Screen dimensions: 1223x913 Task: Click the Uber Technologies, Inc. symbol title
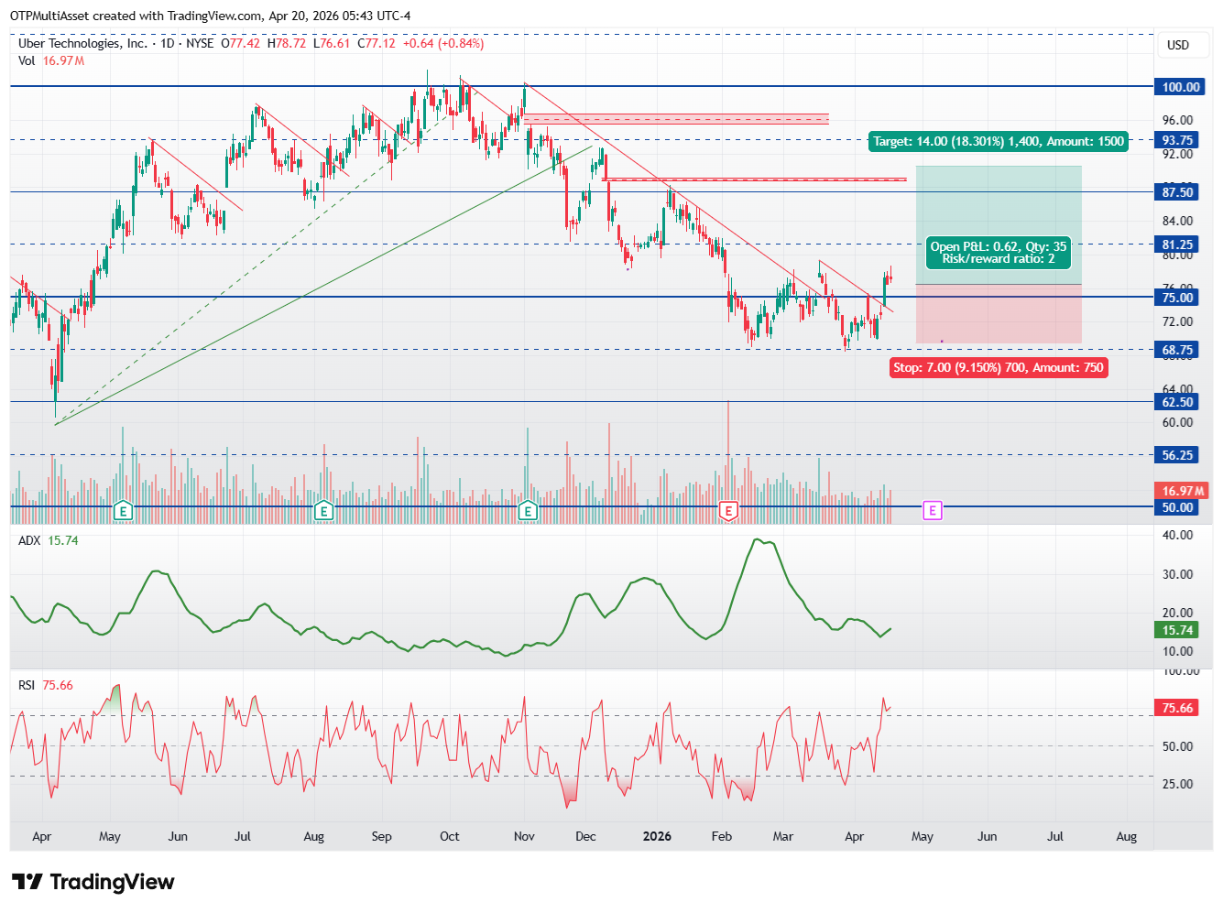click(x=82, y=43)
